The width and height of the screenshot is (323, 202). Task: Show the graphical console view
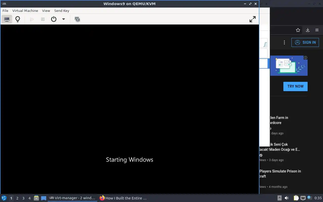coord(7,19)
